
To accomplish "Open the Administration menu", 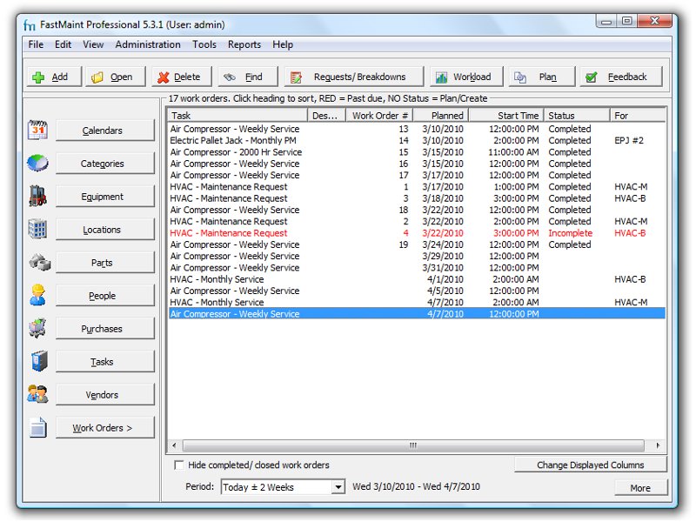I will pyautogui.click(x=148, y=44).
